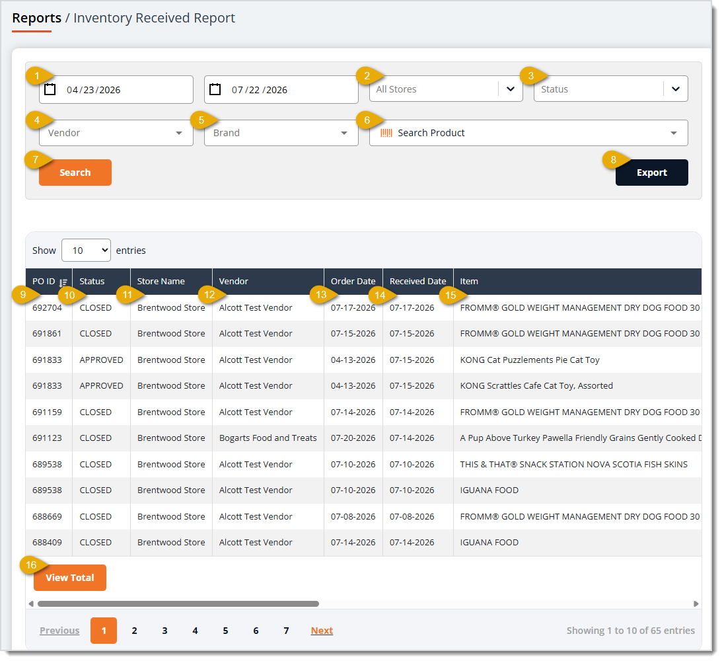Click the end date calendar icon
The image size is (722, 661).
click(215, 89)
